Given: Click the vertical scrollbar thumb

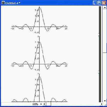Looking at the screenshot, I should (105, 31).
